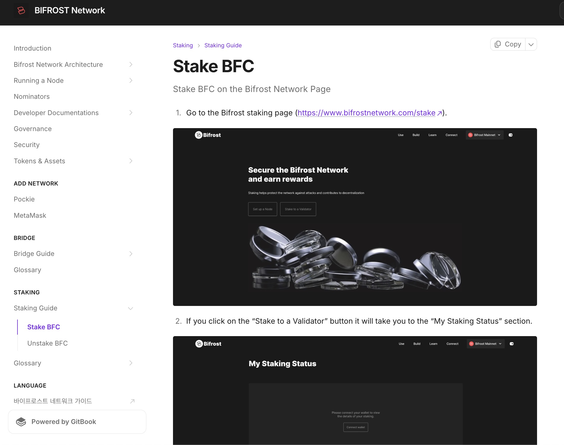This screenshot has width=564, height=445.
Task: Collapse the Staking Guide chevron
Action: point(130,308)
